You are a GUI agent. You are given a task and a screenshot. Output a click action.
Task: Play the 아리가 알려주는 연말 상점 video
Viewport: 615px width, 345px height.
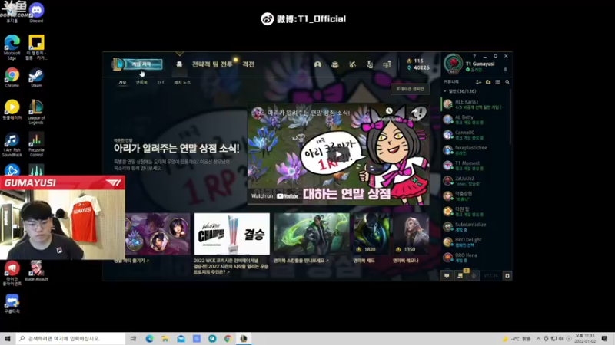click(338, 154)
